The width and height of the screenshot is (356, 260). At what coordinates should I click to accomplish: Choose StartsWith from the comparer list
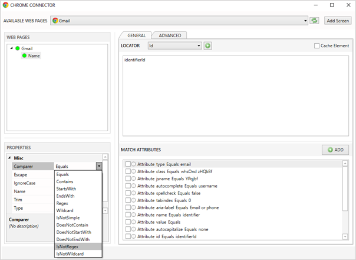(78, 188)
